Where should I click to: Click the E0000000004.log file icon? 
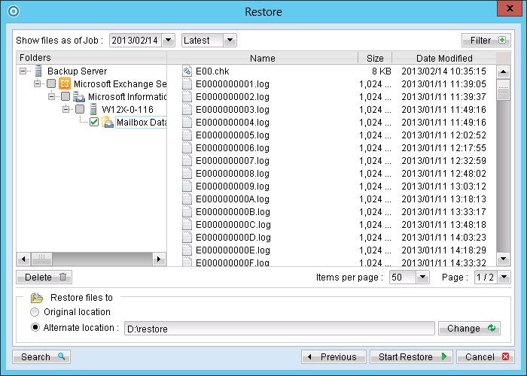(187, 122)
